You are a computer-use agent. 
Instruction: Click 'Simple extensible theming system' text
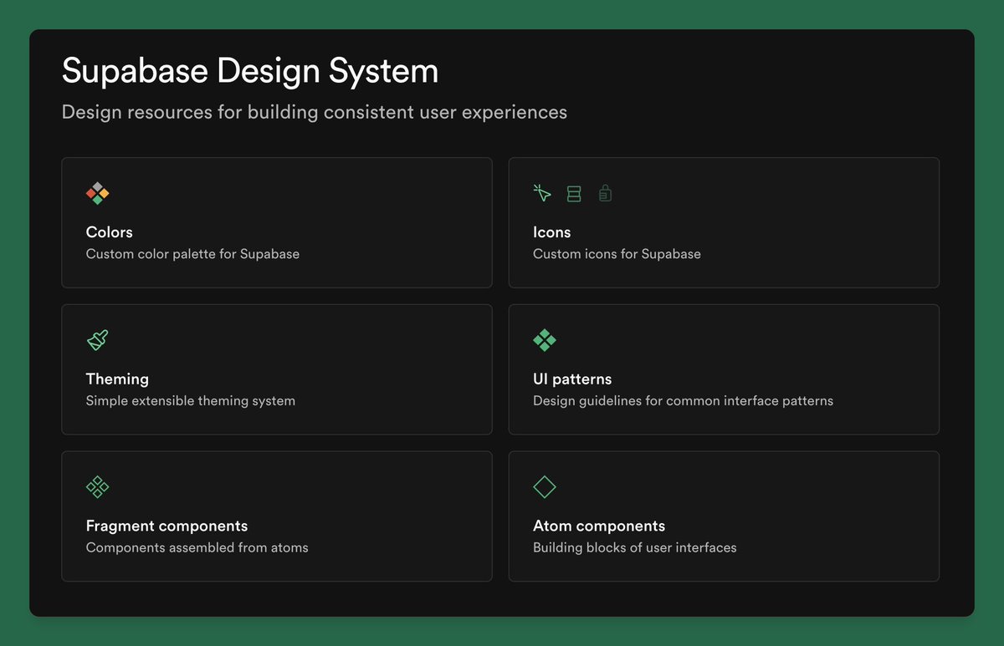click(x=191, y=401)
